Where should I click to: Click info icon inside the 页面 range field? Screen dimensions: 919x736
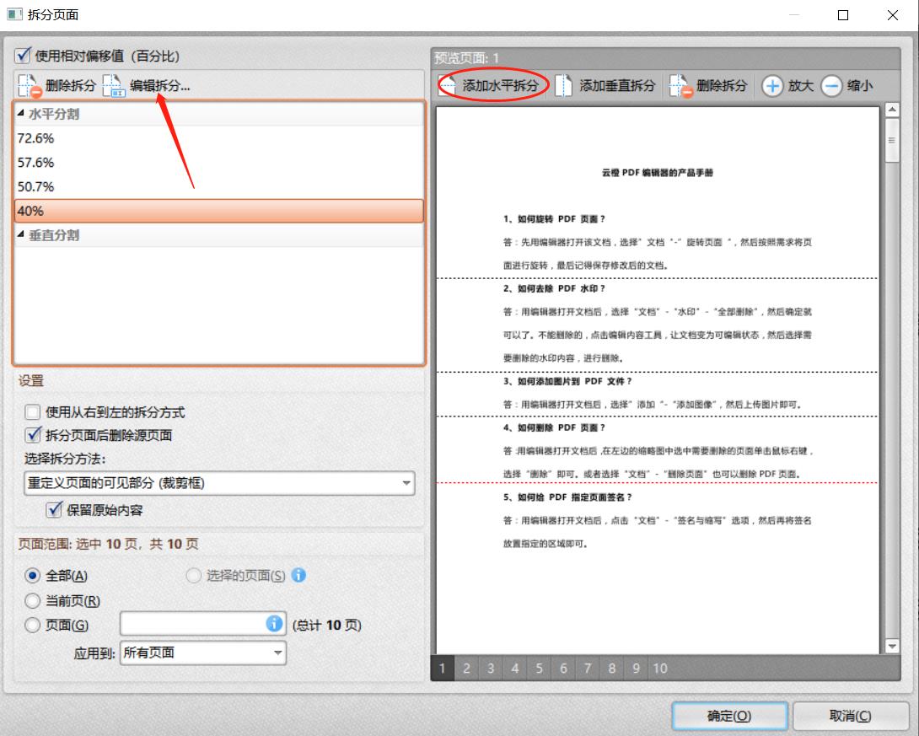click(274, 623)
